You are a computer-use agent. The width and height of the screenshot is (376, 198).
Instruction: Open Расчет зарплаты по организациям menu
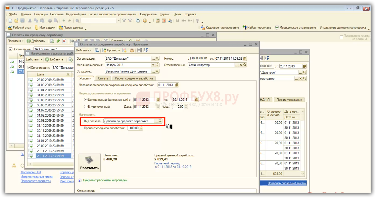[x=112, y=14]
